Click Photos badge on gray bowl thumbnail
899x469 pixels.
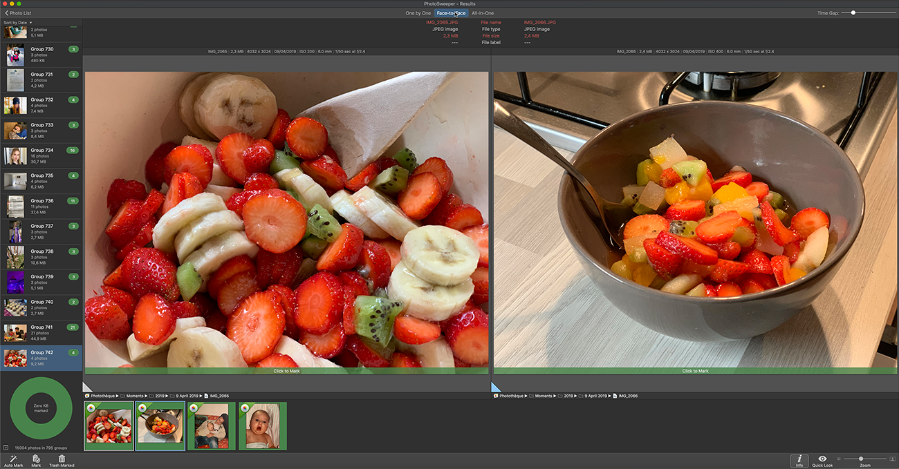pyautogui.click(x=142, y=408)
